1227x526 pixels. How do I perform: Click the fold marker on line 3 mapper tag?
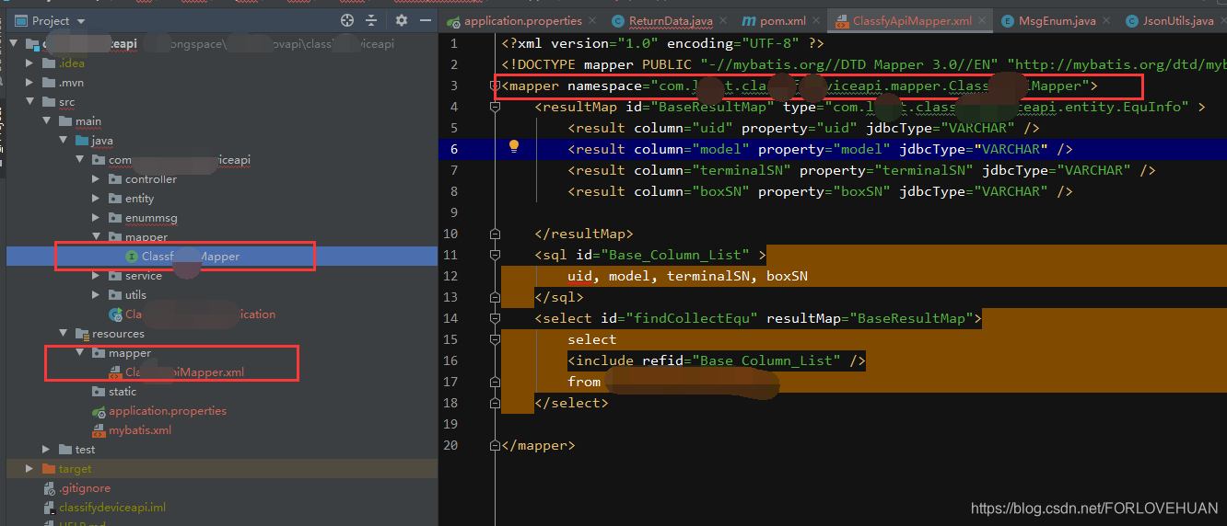[496, 86]
